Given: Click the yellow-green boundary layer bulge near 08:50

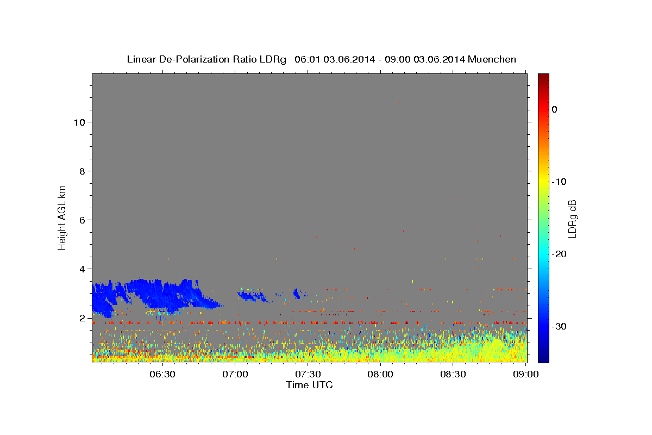Looking at the screenshot, I should coord(496,348).
